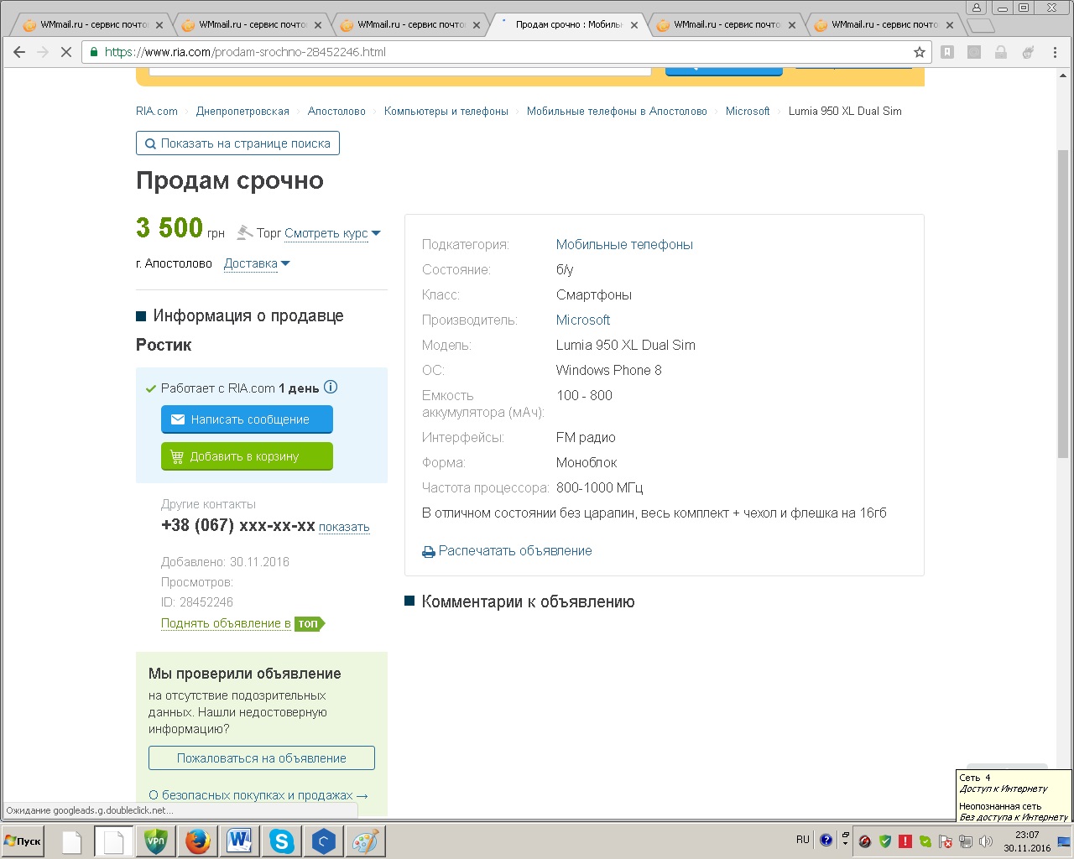1074x859 pixels.
Task: Click the green shield tray icon
Action: click(x=885, y=841)
